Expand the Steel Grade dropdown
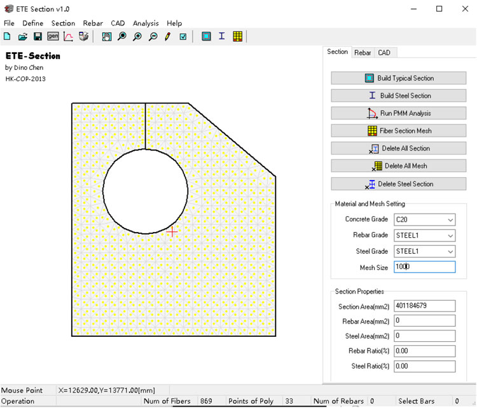477x408 pixels. pos(450,252)
